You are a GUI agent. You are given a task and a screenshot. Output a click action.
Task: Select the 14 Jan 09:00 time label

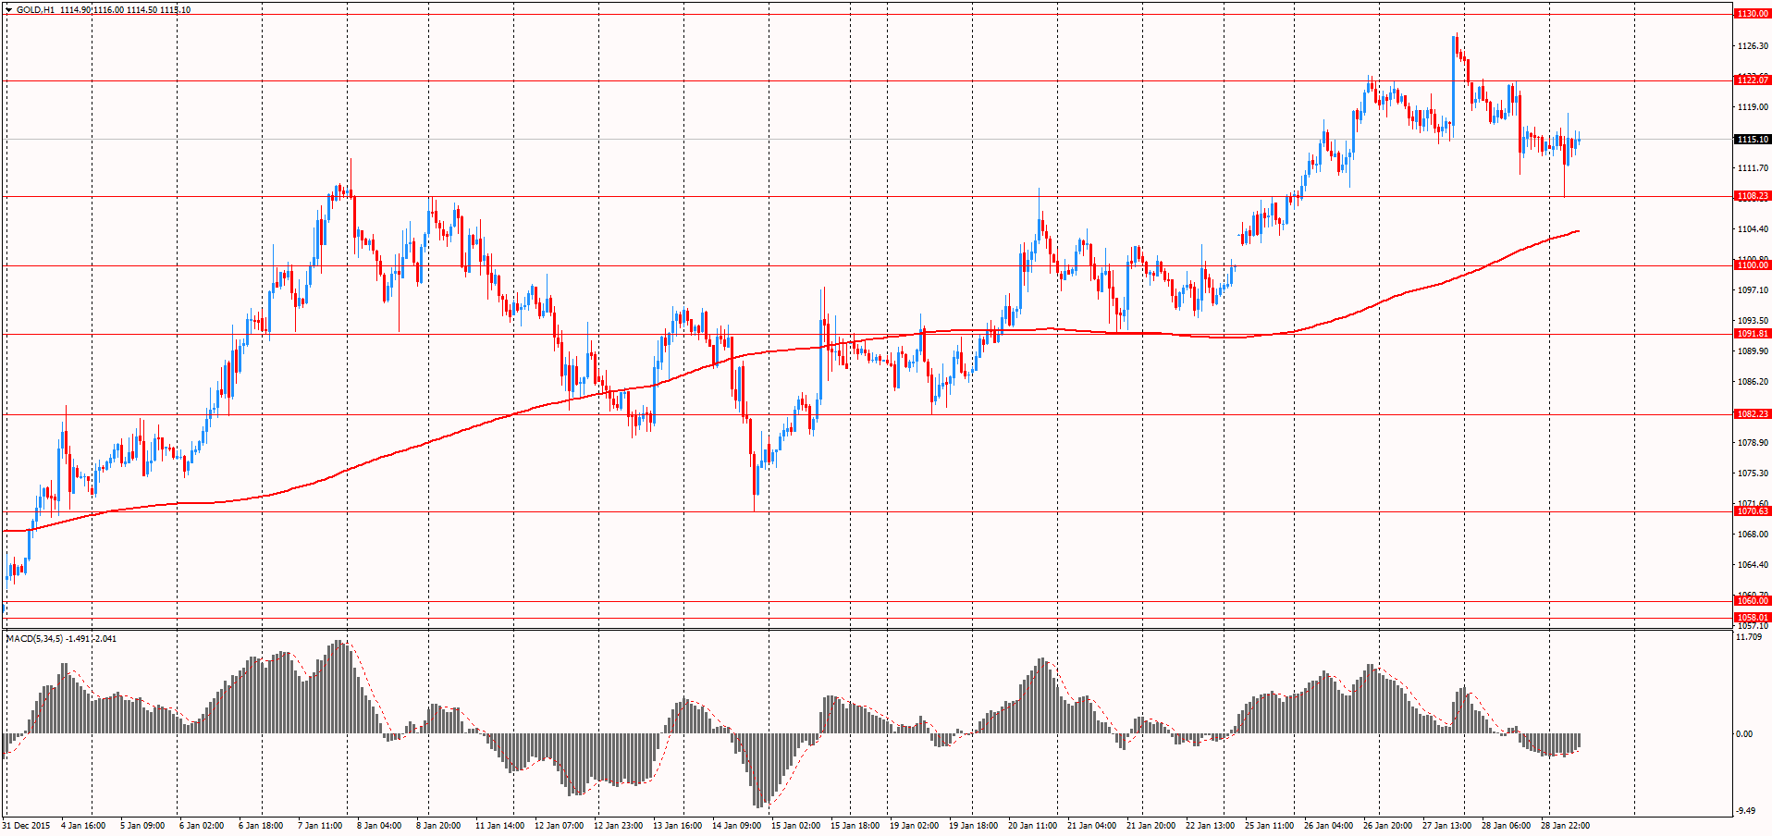click(x=737, y=825)
